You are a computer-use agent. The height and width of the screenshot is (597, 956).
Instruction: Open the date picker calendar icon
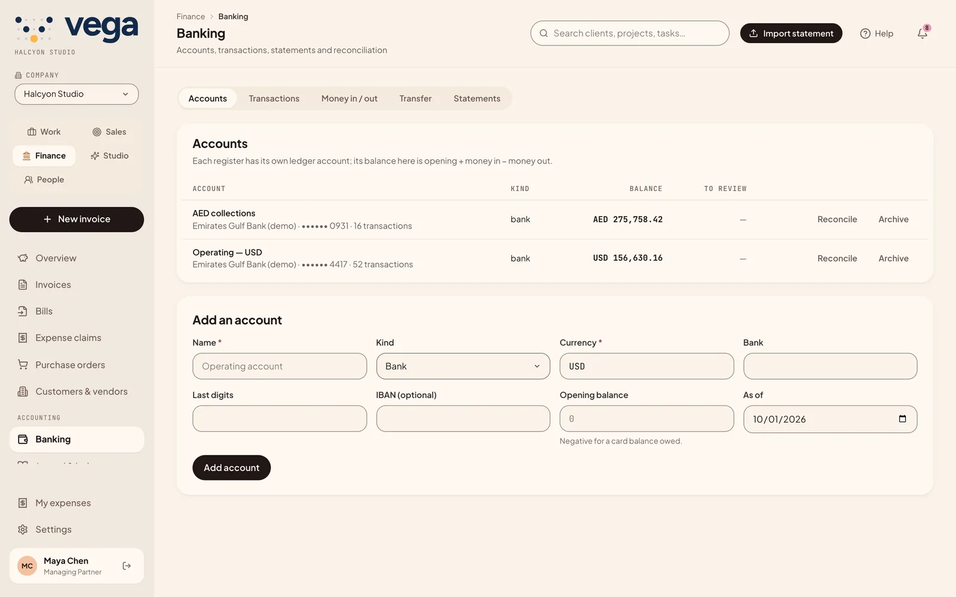tap(902, 418)
